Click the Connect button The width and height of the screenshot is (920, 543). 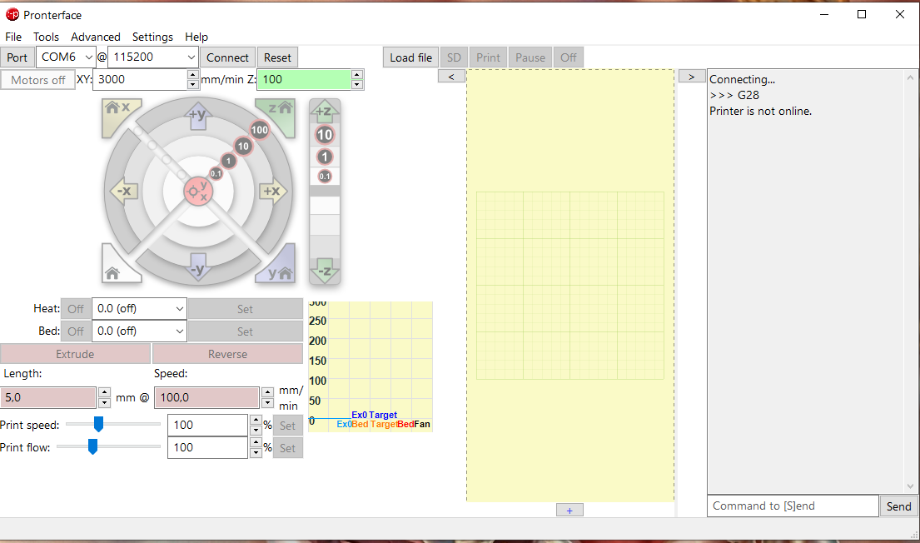coord(227,57)
